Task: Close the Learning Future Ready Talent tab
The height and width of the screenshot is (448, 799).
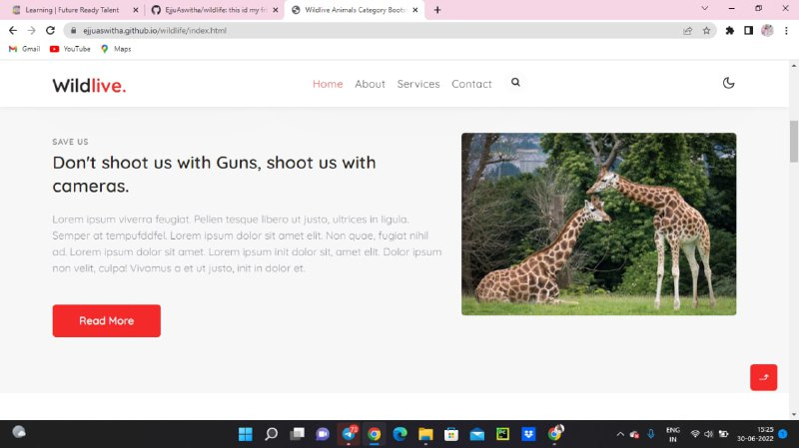Action: [136, 10]
